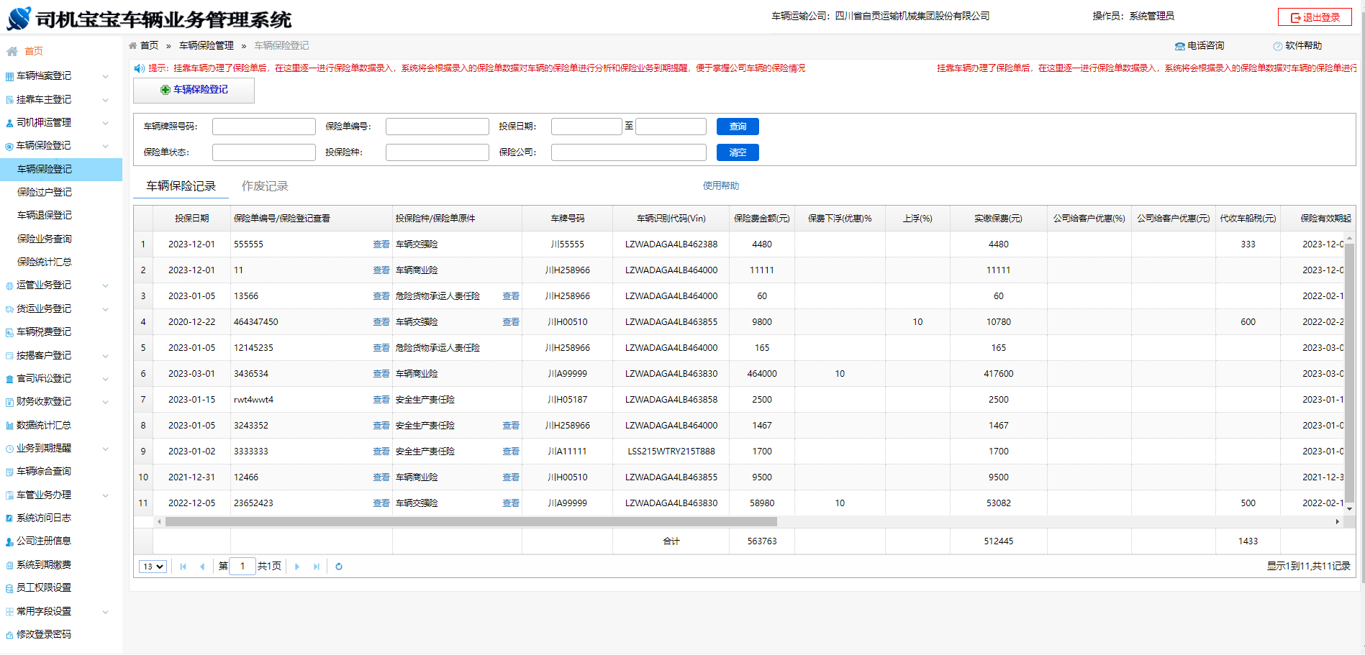Expand the 按揭客户登记 menu chevron
This screenshot has height=655, width=1365.
click(x=106, y=356)
